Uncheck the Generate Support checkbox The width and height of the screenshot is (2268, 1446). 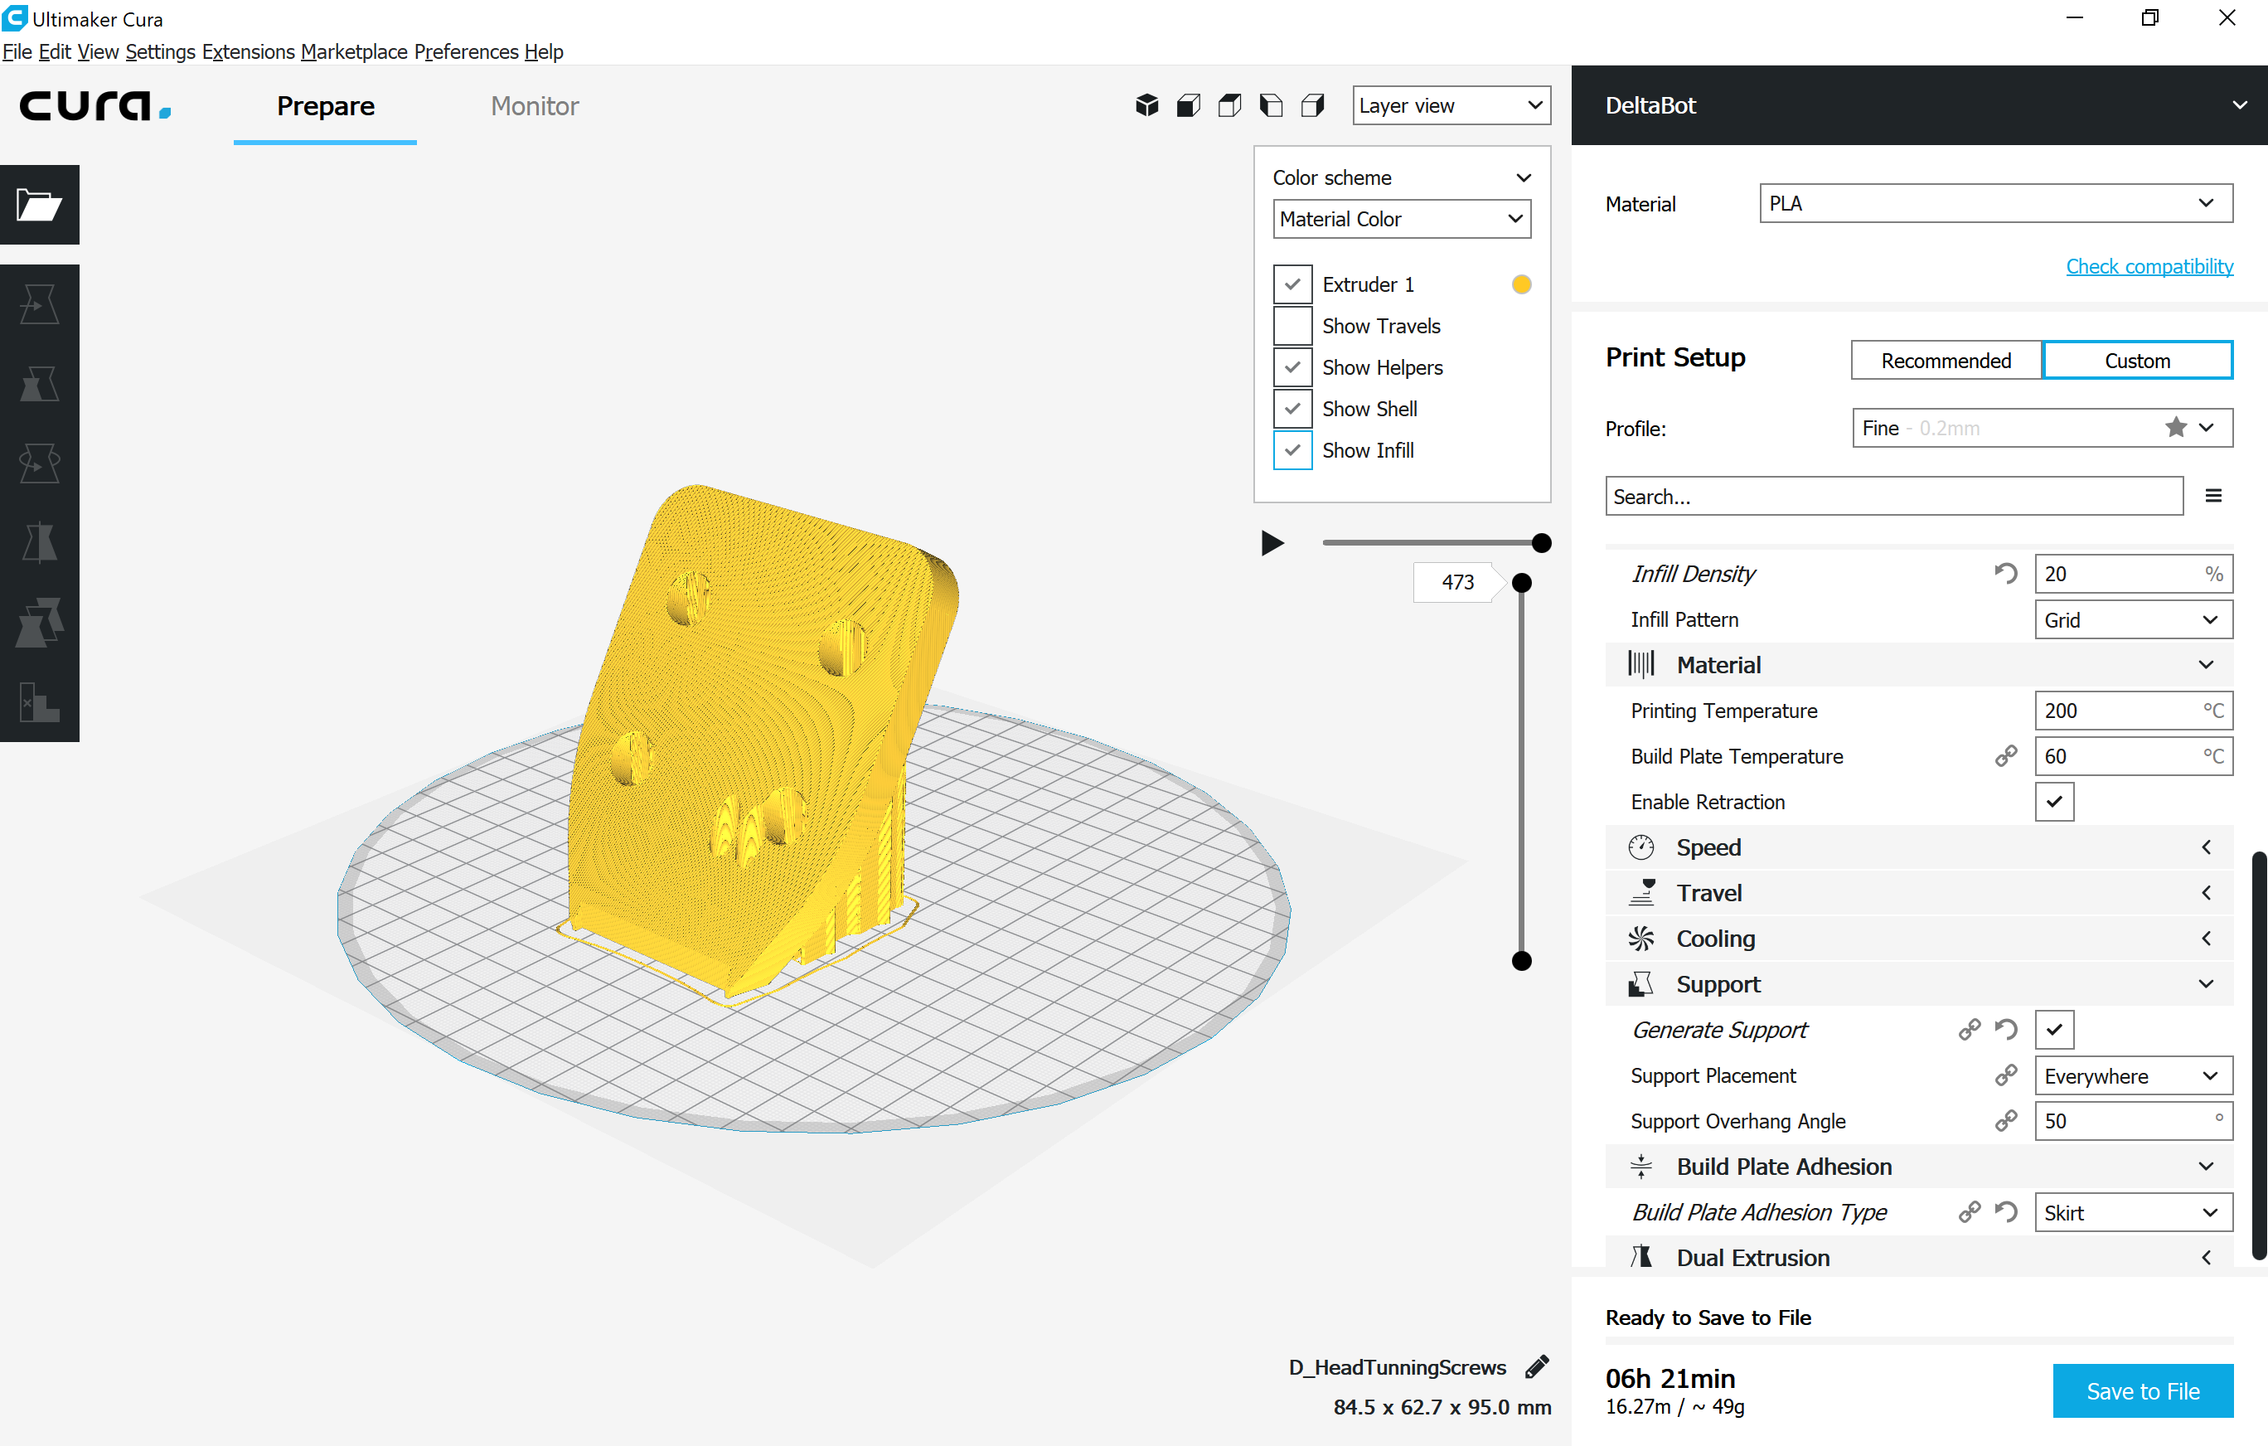coord(2053,1030)
